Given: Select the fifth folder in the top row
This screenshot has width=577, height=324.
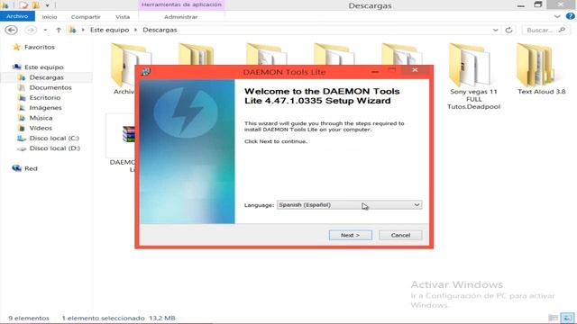Looking at the screenshot, I should pos(401,54).
